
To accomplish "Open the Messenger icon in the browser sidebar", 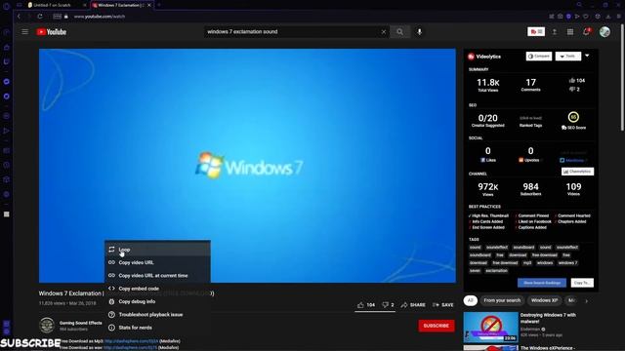I will click(7, 81).
